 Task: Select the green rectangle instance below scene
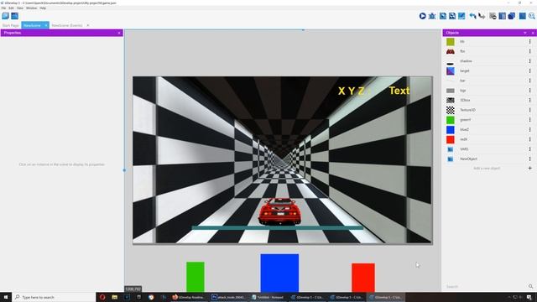point(196,277)
